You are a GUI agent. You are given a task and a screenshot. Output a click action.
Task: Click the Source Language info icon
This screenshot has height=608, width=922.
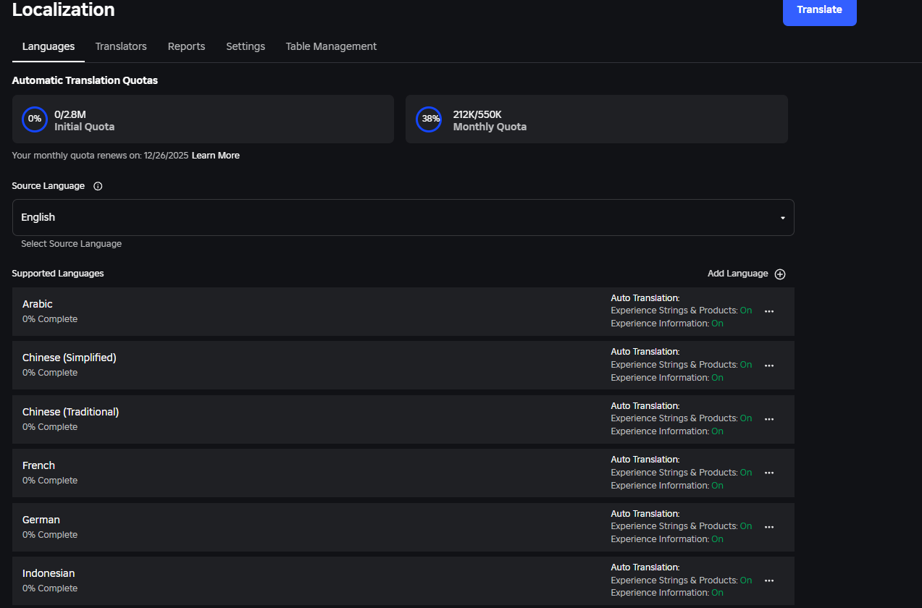[98, 186]
